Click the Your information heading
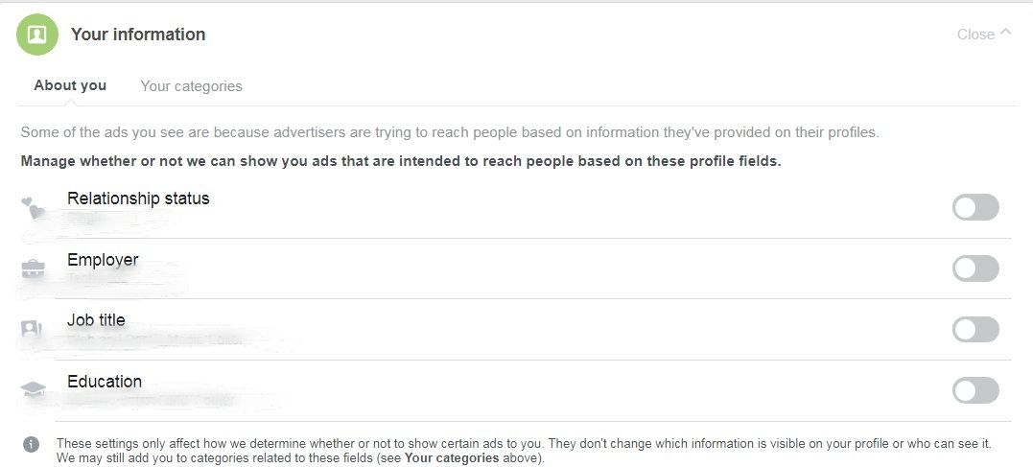 (x=138, y=35)
